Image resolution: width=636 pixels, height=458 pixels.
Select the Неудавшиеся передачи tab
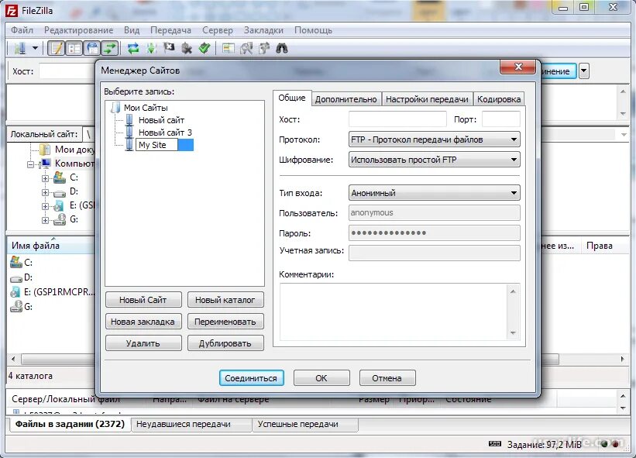[x=191, y=425]
